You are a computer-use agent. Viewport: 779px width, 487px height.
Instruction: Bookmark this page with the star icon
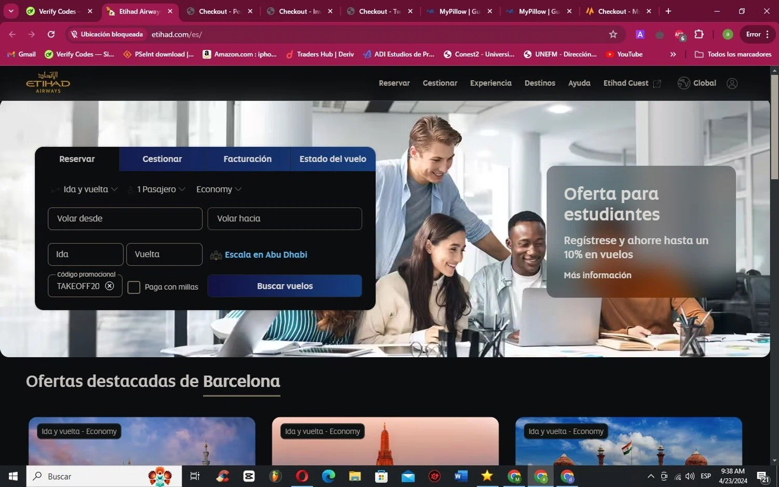(x=613, y=34)
